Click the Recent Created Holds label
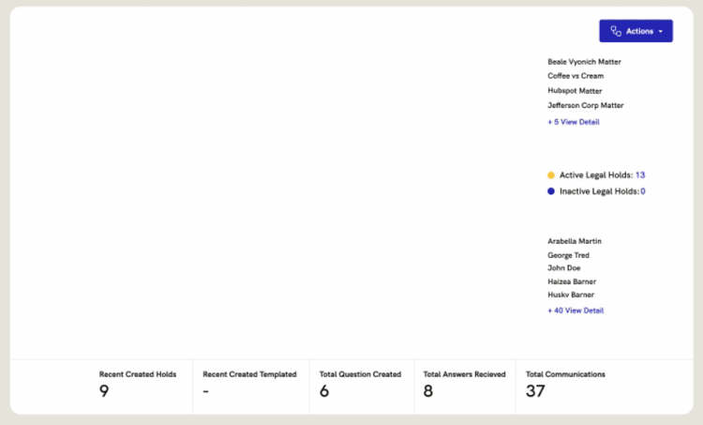Screen dimensions: 703x425 (x=138, y=374)
